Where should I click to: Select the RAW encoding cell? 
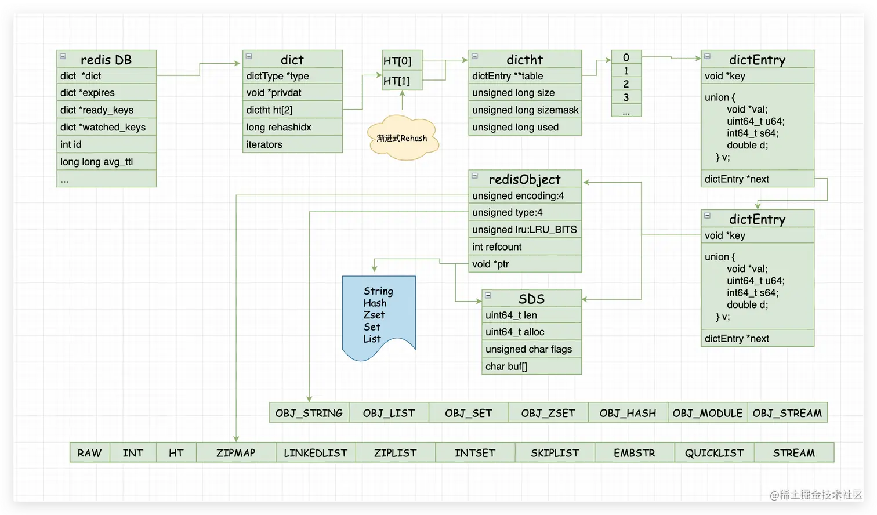tap(90, 453)
